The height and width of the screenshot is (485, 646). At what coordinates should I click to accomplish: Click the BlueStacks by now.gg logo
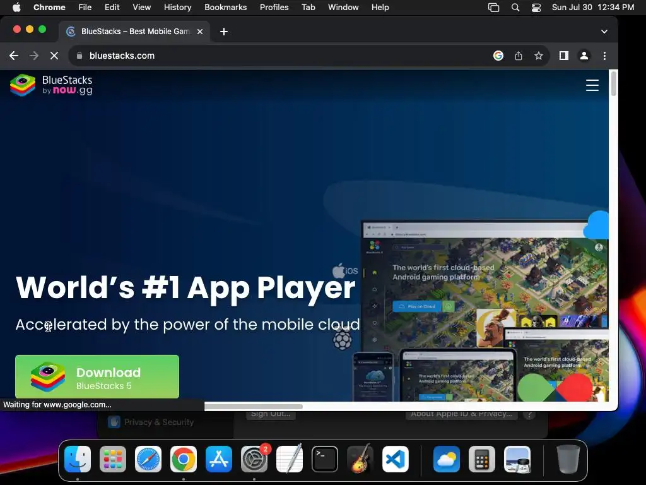click(x=51, y=85)
